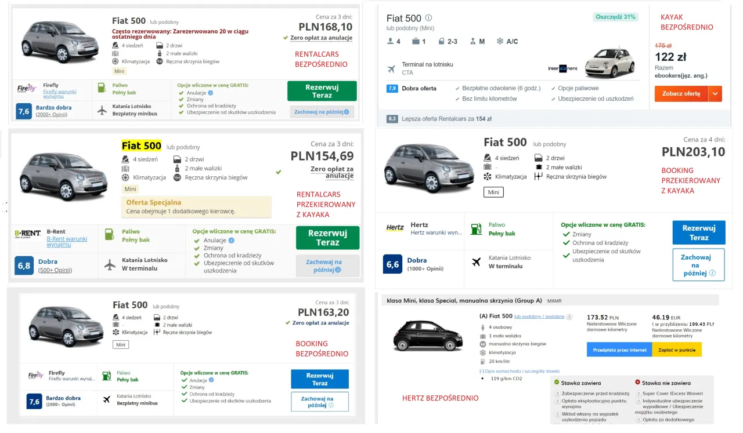Screen dimensions: 743x433
Task: Click the interrent logo in the KAYAK offer
Action: coord(562,67)
